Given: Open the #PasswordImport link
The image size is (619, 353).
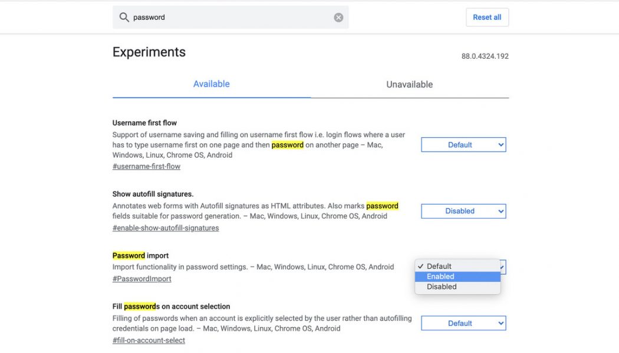Looking at the screenshot, I should coord(141,278).
